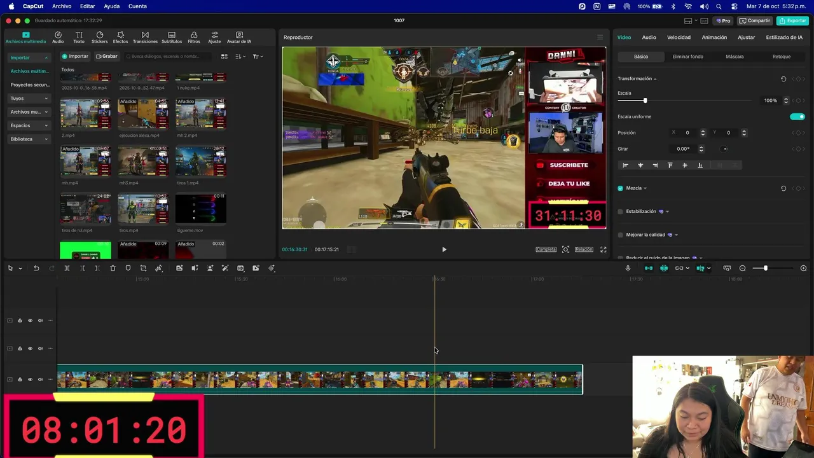Screen dimensions: 814x458
Task: Open the Editar menu
Action: click(88, 6)
